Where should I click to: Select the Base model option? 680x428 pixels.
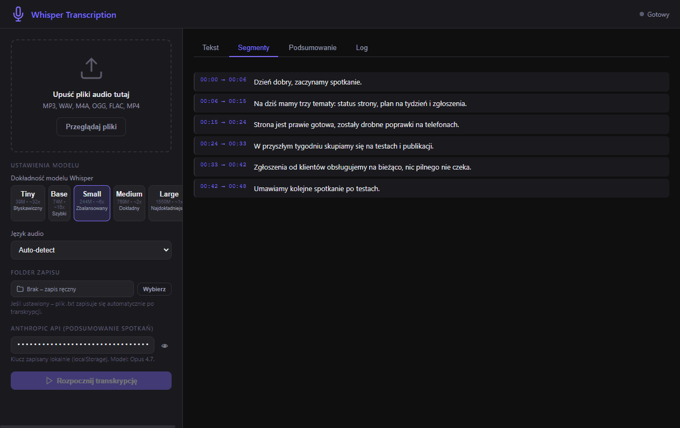pos(59,204)
